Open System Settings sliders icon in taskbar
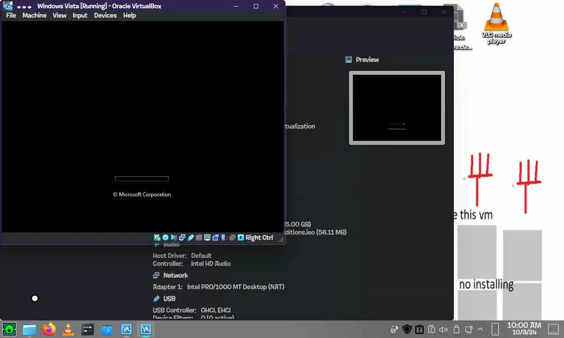 (88, 329)
